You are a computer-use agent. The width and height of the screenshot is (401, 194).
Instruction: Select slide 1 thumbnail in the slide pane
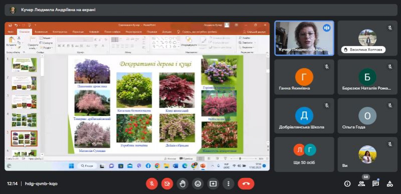point(24,65)
